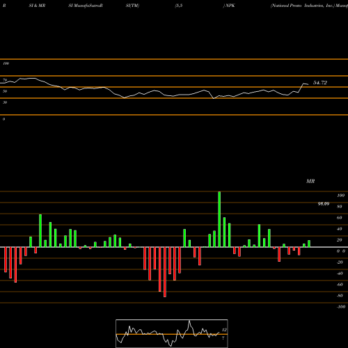The image size is (348, 348).
Task: Click the '30' label on RSI axis
Action: tap(5, 102)
